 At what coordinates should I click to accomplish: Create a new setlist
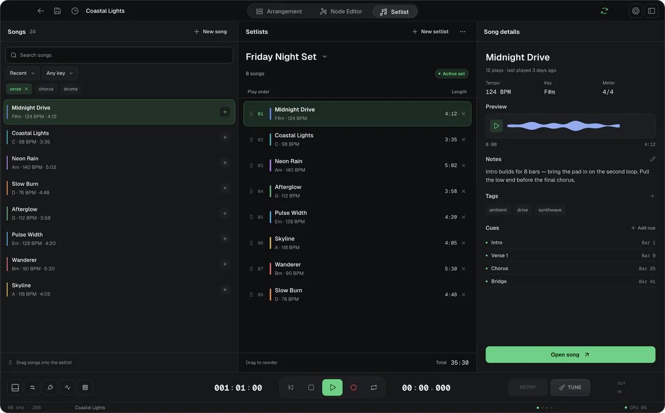coord(430,32)
